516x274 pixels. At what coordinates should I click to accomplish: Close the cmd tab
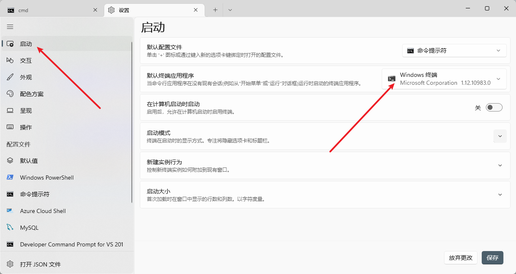(x=95, y=10)
